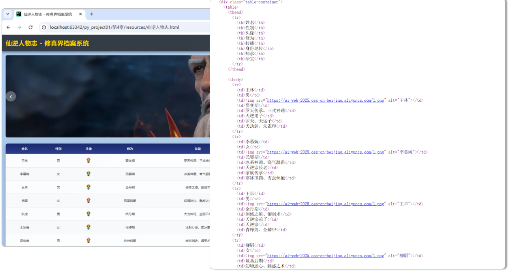
Task: Select the name cell 王卓 in the table
Action: (x=24, y=187)
